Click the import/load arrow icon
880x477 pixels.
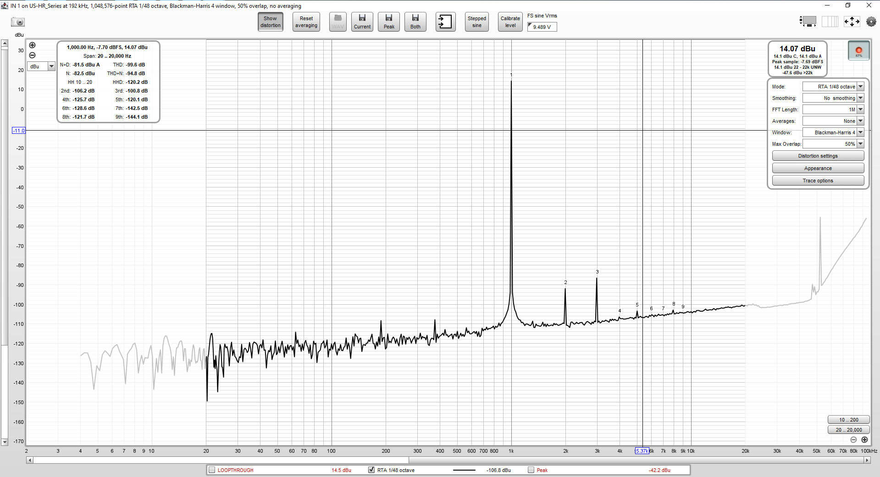pos(445,22)
